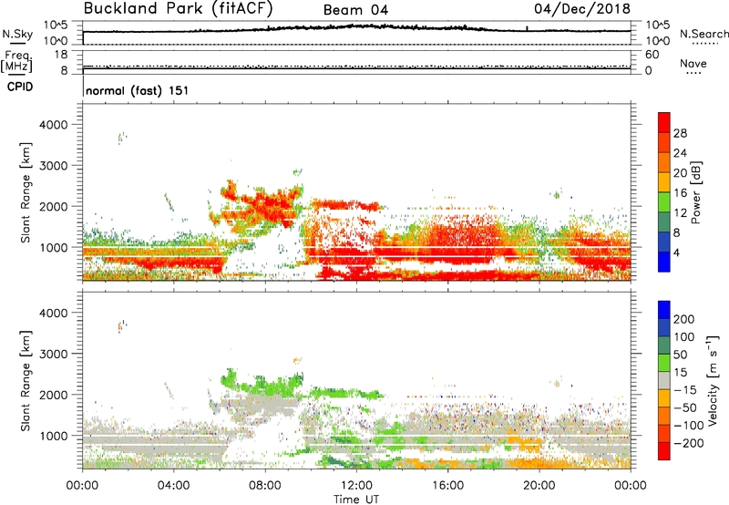
Task: Click the light green 12–16 dB Power colorbar segment
Action: tap(664, 201)
